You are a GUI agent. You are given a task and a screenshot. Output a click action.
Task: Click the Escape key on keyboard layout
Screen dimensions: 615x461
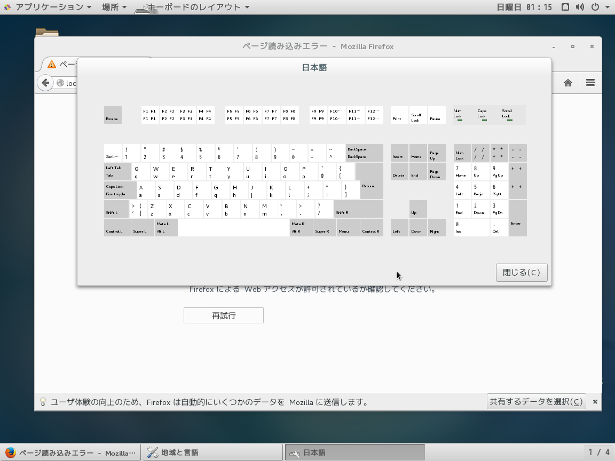(113, 115)
